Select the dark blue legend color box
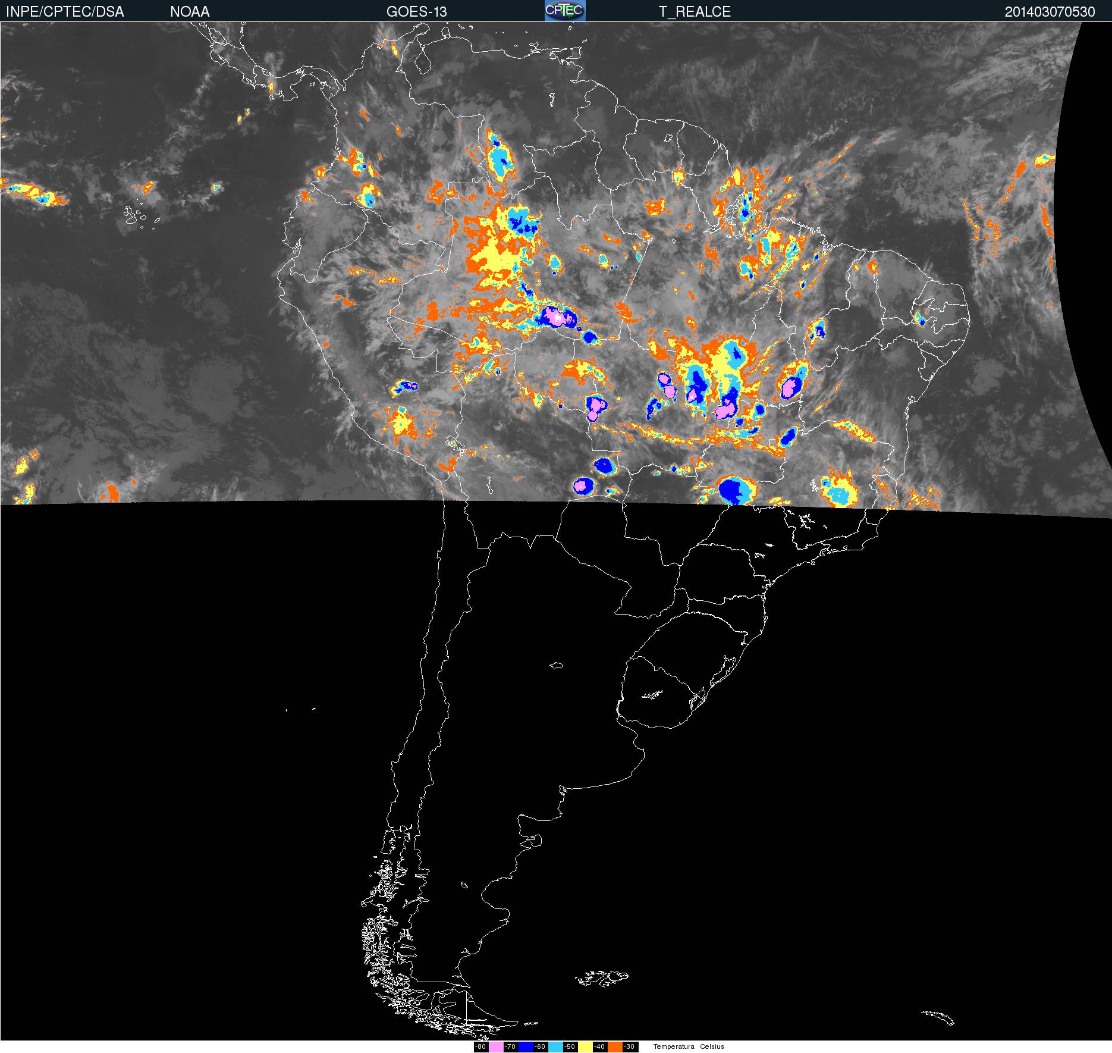The width and height of the screenshot is (1112, 1053). coord(525,1046)
